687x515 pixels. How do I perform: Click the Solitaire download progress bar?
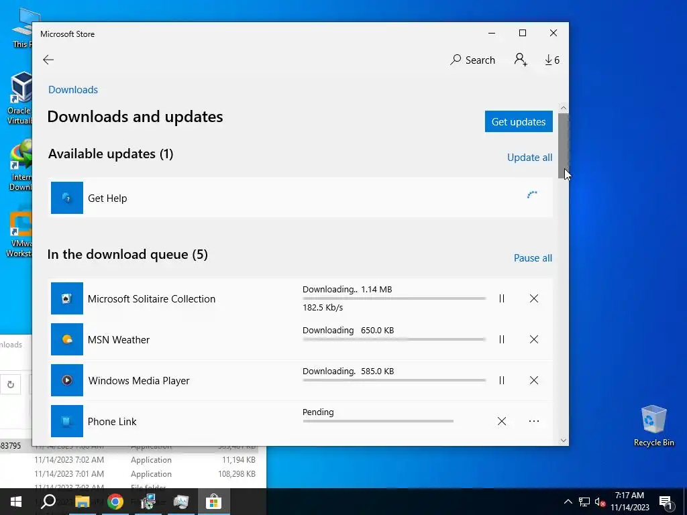point(394,298)
